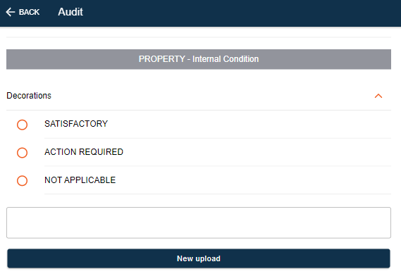Click the Audit page title
This screenshot has height=276, width=401.
(70, 12)
